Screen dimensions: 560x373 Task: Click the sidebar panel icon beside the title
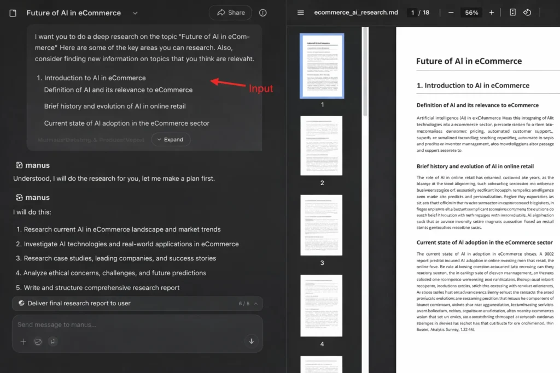coord(13,13)
